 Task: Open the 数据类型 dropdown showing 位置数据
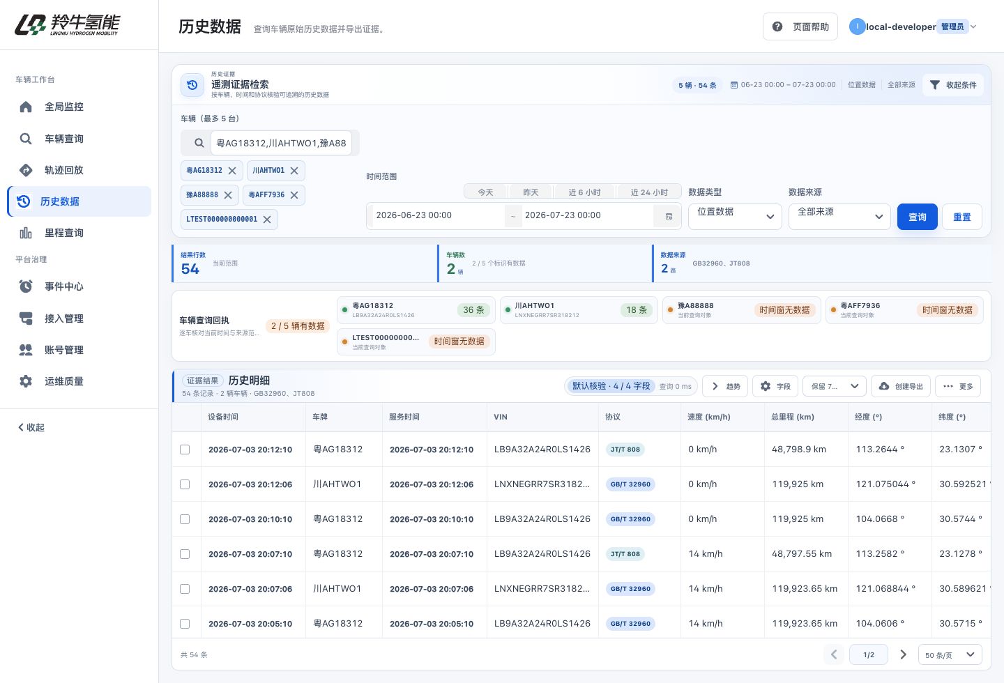coord(735,216)
